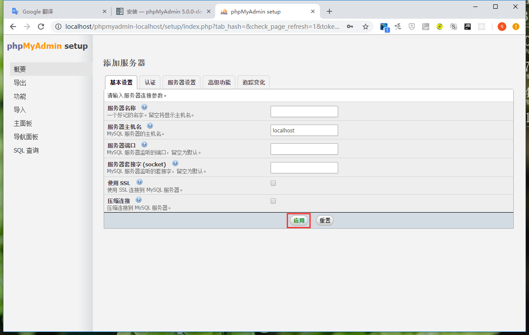
Task: Focus the 服务器名称 input field
Action: coord(304,112)
